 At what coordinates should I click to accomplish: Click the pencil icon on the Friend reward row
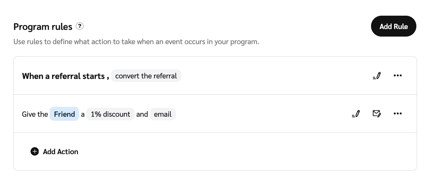tap(356, 114)
